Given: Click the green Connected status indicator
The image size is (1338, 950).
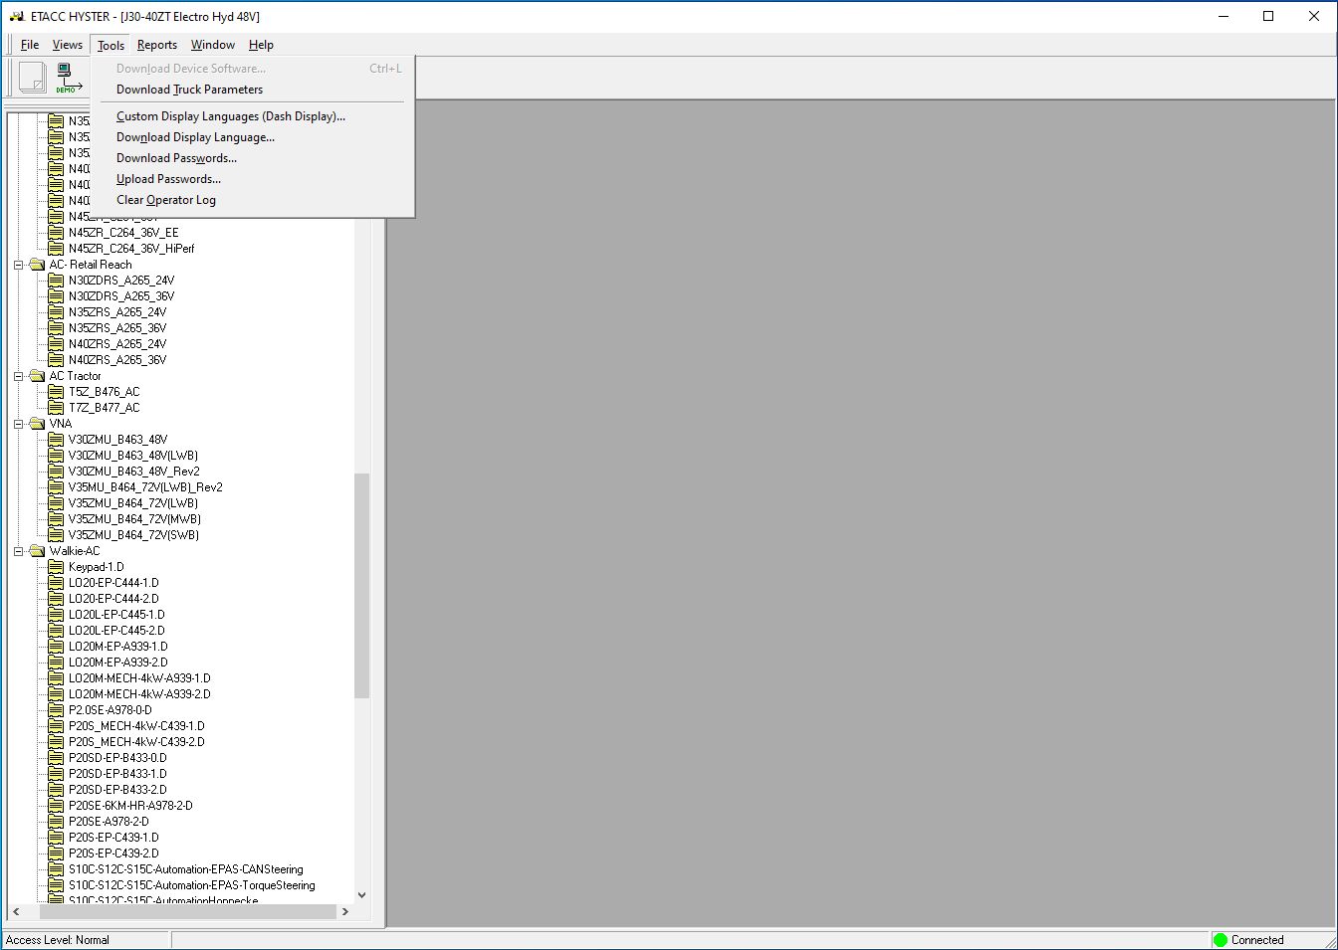Looking at the screenshot, I should [1221, 940].
